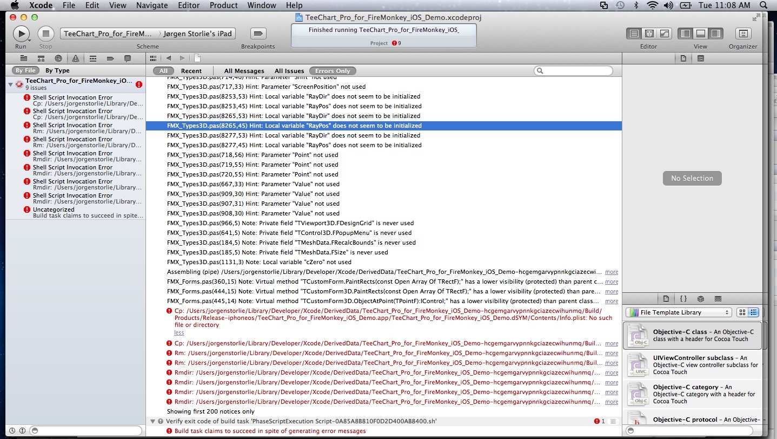The image size is (777, 439).
Task: Go forward using the jump bar right arrow
Action: [x=182, y=58]
